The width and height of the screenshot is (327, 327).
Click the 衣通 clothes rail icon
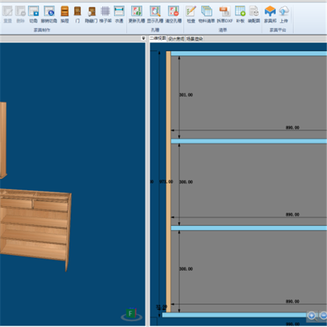click(119, 13)
